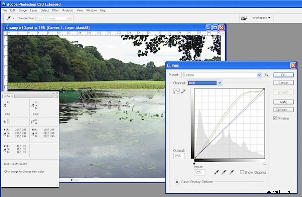Image resolution: width=302 pixels, height=197 pixels.
Task: Click the Input value field
Action: coord(199,172)
